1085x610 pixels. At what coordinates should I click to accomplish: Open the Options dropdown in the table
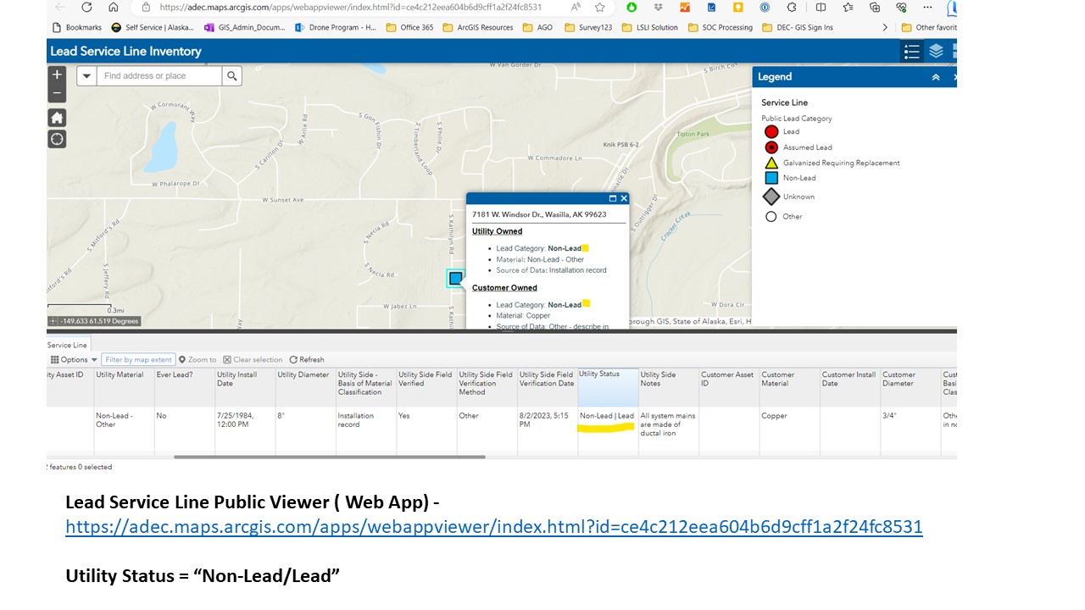coord(72,359)
